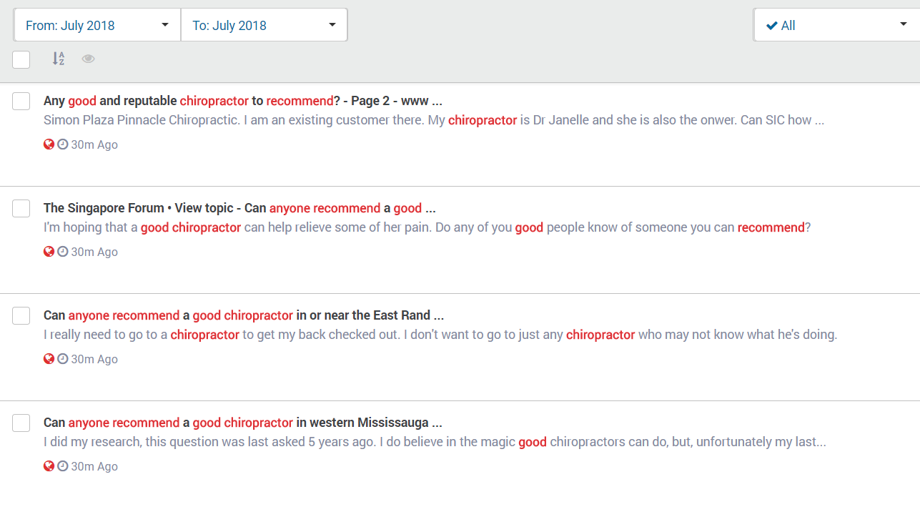Click globe icon on East Rand result
The image size is (920, 507).
[49, 359]
